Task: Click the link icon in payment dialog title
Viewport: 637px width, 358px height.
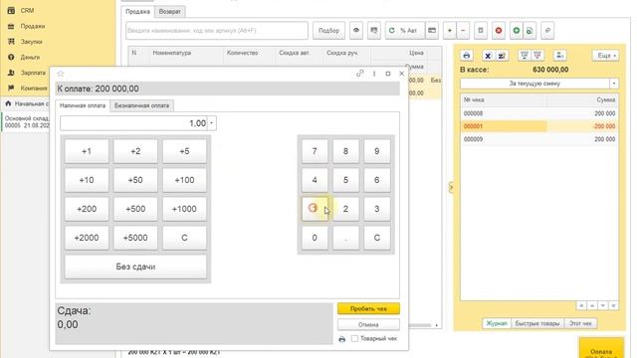Action: click(x=360, y=74)
